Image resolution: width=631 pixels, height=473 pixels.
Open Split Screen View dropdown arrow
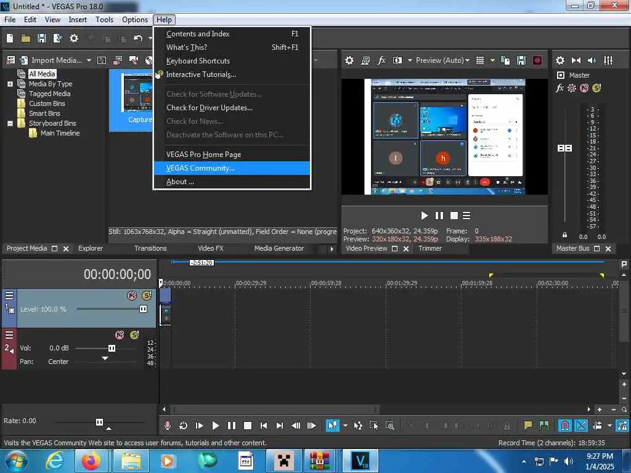coord(410,60)
